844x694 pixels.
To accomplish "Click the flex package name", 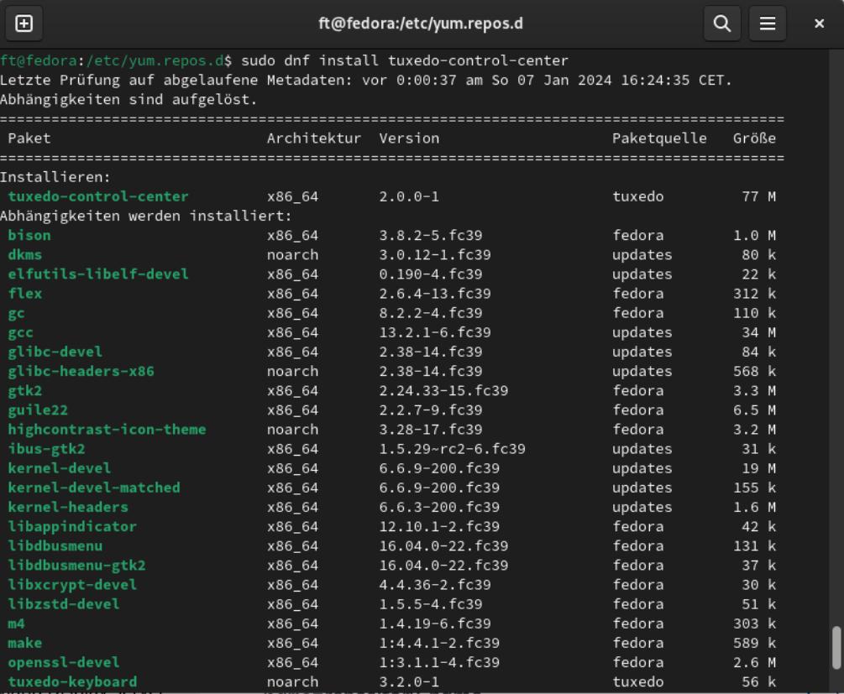I will coord(24,293).
